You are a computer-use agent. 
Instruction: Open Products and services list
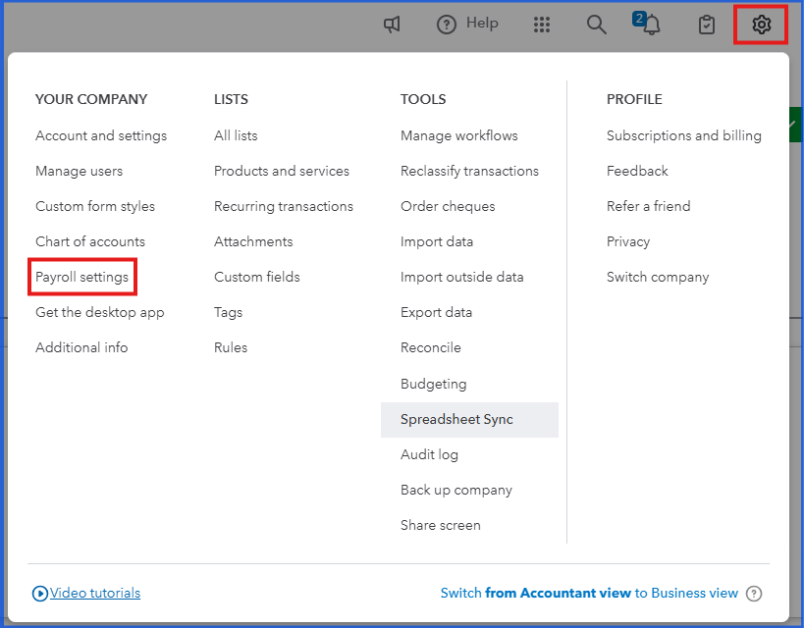click(x=282, y=171)
